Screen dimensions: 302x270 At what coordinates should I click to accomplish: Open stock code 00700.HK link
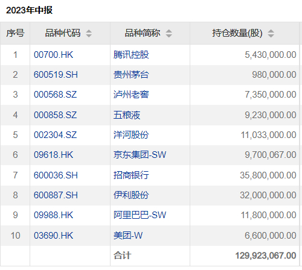(x=53, y=55)
